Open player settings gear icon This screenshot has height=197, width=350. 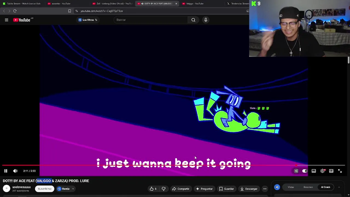click(x=323, y=171)
